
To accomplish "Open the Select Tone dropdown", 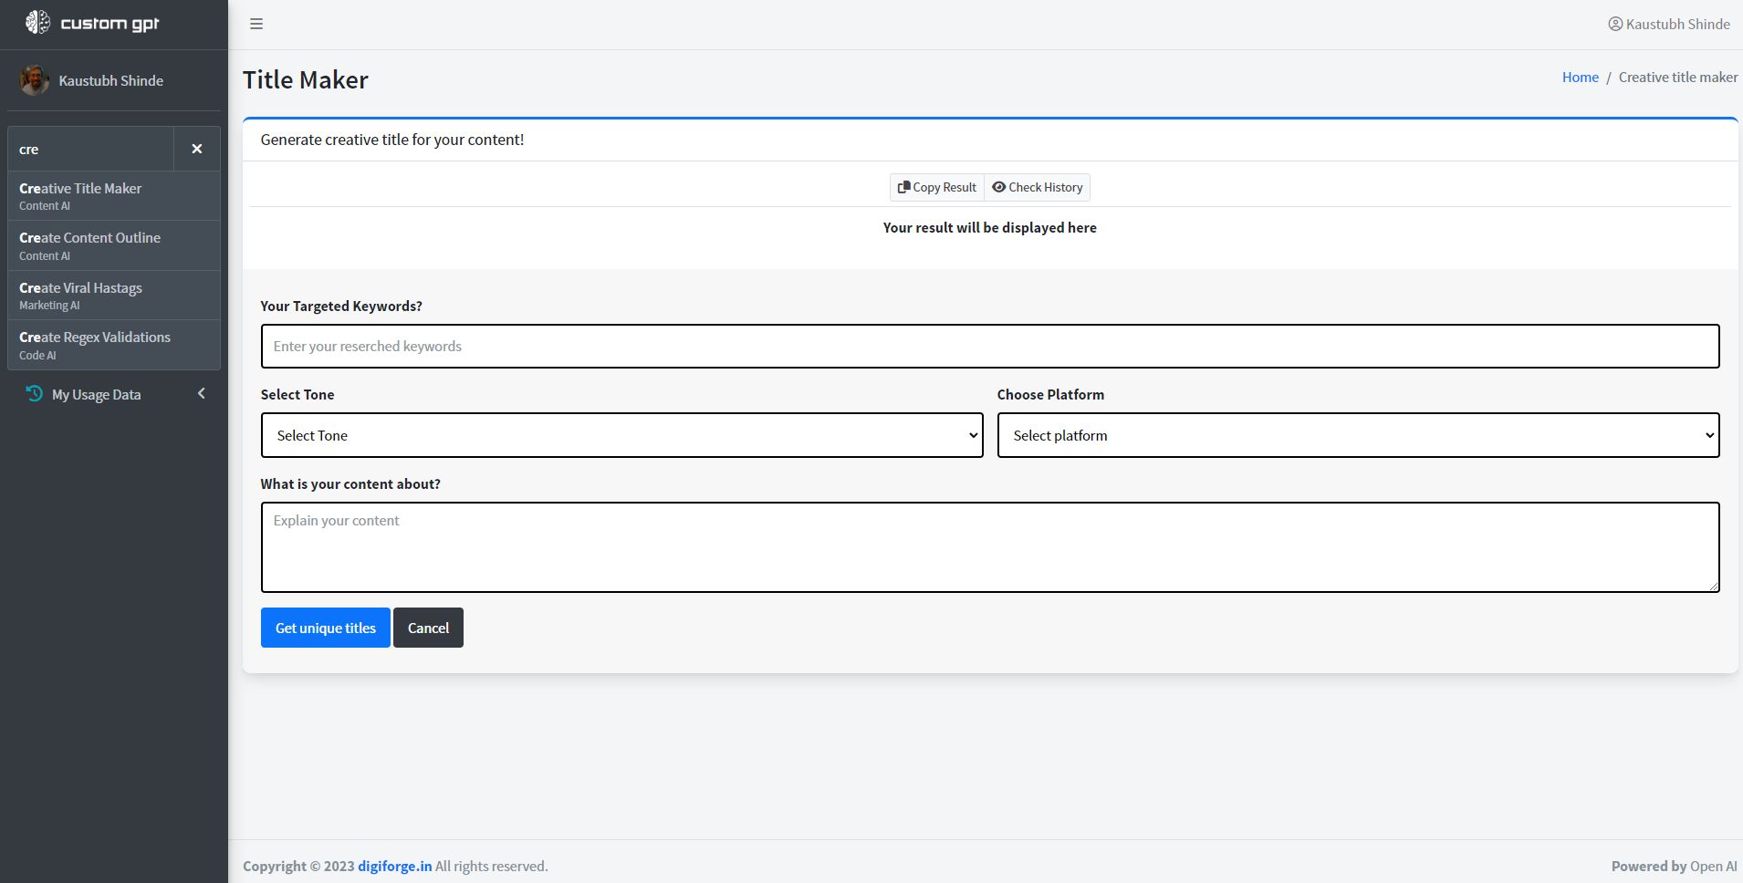I will [x=621, y=435].
